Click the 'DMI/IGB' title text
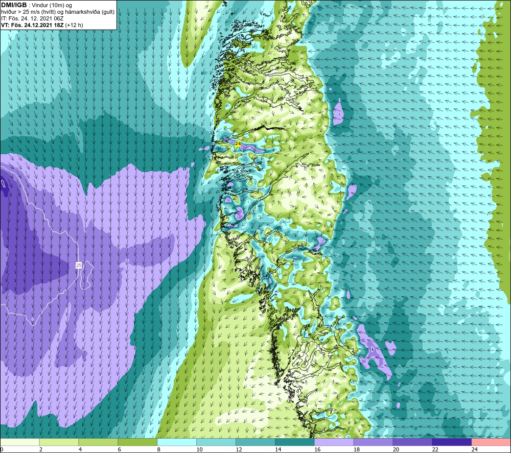511x453 pixels. pos(14,5)
